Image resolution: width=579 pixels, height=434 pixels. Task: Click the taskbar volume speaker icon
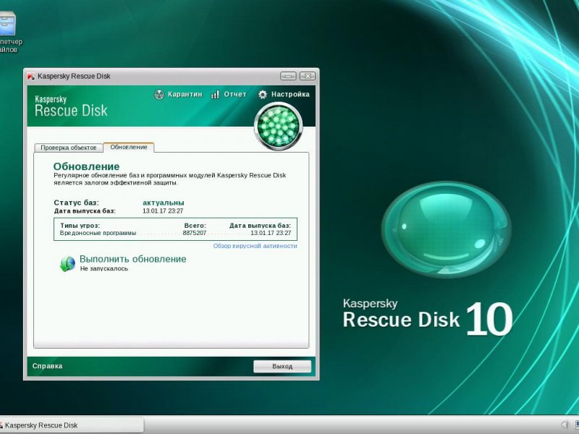[x=565, y=425]
